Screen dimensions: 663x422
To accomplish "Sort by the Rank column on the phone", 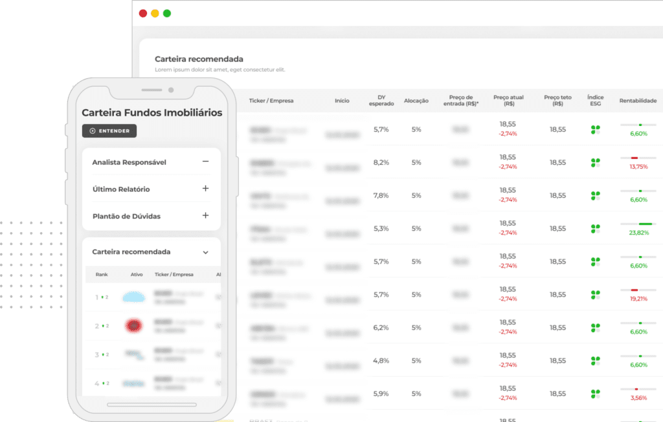I will coord(102,274).
